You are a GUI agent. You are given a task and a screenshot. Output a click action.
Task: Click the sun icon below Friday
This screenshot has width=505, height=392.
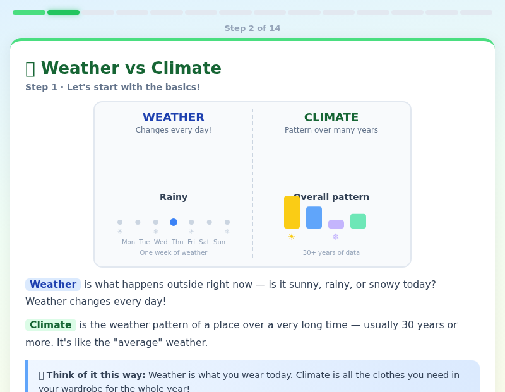tap(191, 231)
